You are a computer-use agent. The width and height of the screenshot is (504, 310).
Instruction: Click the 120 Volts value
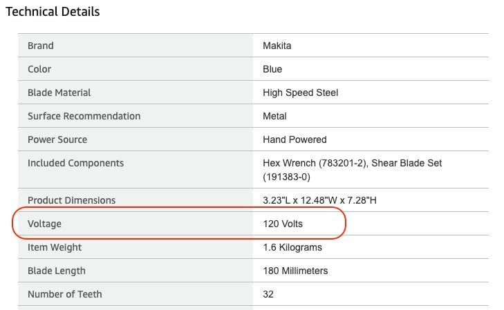click(283, 224)
